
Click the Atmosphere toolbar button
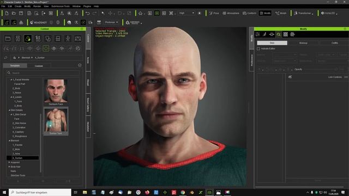[x=231, y=13]
